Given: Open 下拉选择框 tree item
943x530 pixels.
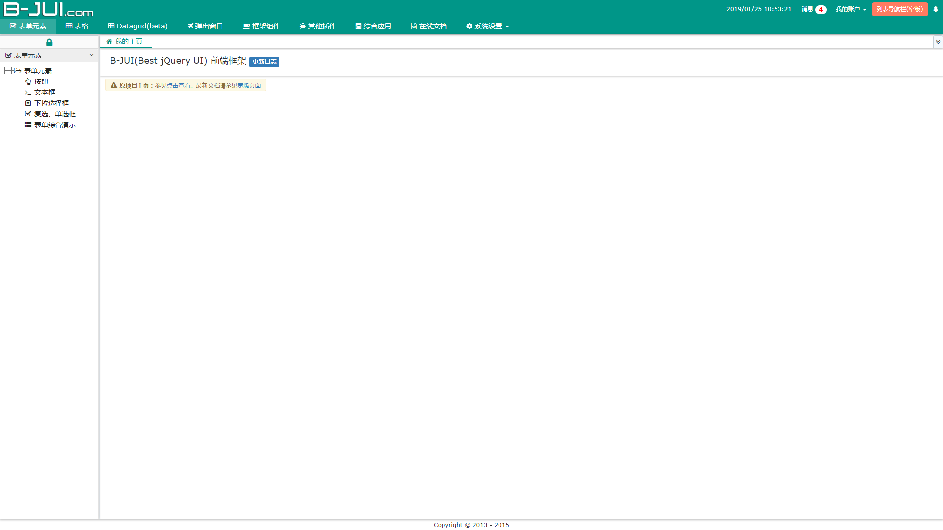Looking at the screenshot, I should click(x=51, y=103).
